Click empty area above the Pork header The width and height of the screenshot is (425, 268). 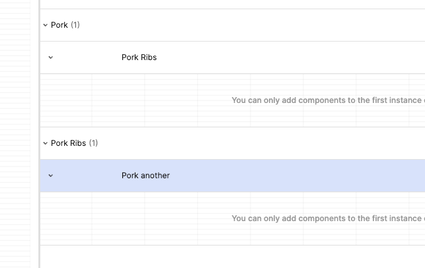pyautogui.click(x=231, y=4)
